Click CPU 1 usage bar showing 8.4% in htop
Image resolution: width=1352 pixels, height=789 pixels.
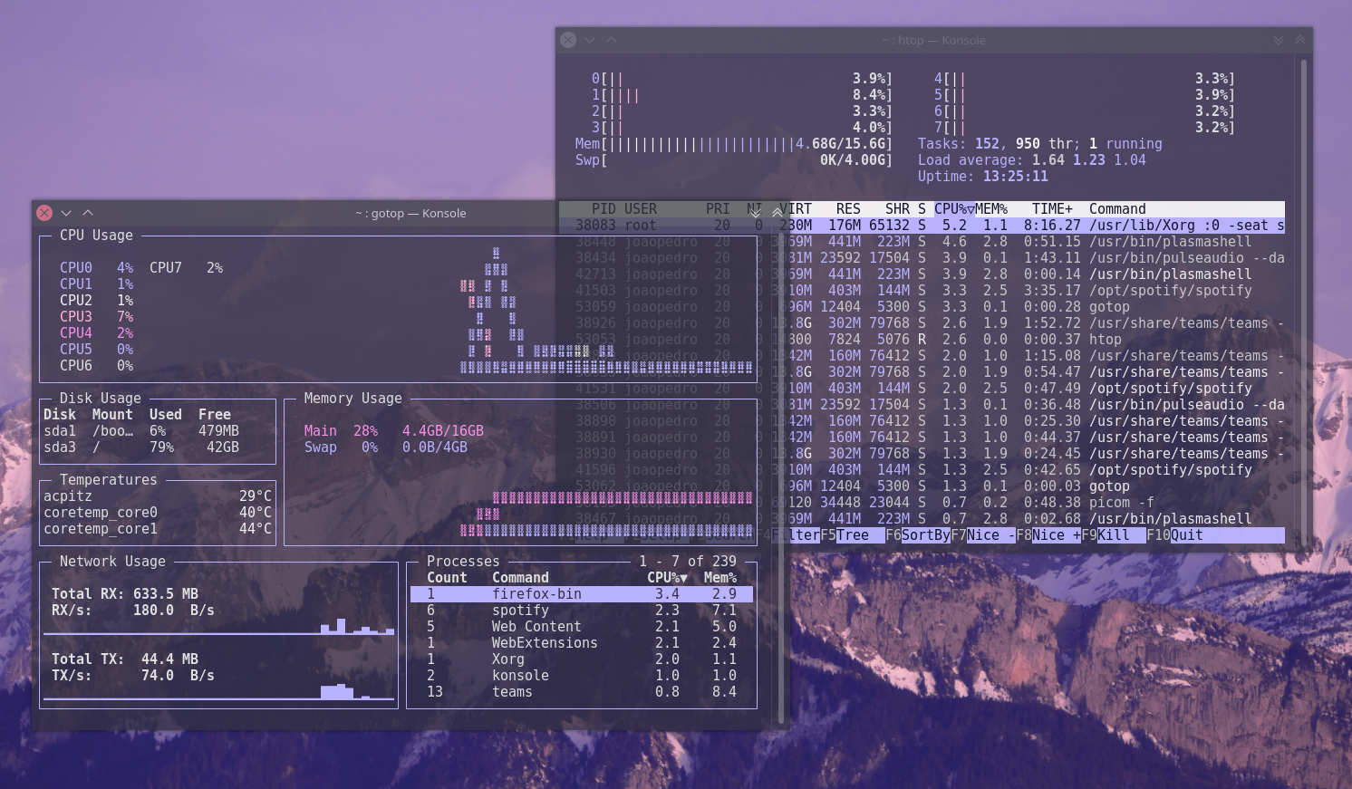coord(741,95)
